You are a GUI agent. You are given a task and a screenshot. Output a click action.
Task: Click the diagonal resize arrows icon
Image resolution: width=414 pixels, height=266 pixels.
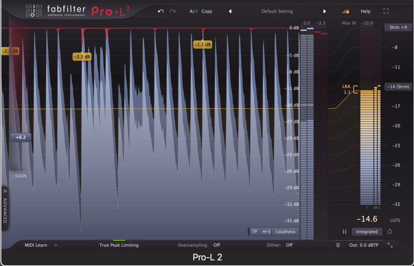coord(390,245)
